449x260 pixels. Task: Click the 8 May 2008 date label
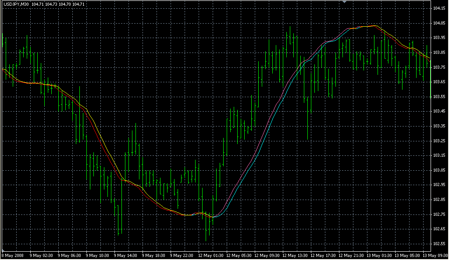pos(13,255)
